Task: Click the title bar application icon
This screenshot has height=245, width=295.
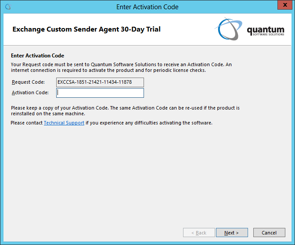Action: click(8, 7)
